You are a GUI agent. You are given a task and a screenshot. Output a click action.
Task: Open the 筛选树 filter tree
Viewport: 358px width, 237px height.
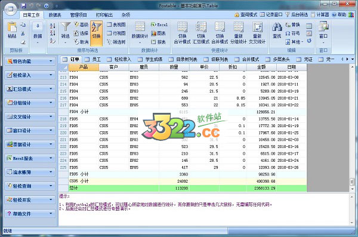click(x=116, y=42)
